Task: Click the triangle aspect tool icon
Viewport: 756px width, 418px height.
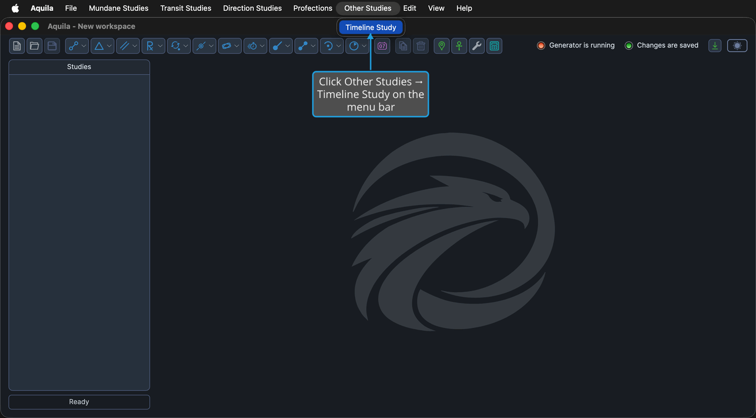Action: coord(99,46)
